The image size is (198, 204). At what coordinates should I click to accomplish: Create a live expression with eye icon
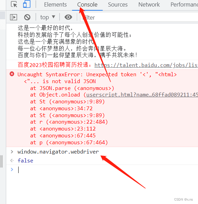68,17
